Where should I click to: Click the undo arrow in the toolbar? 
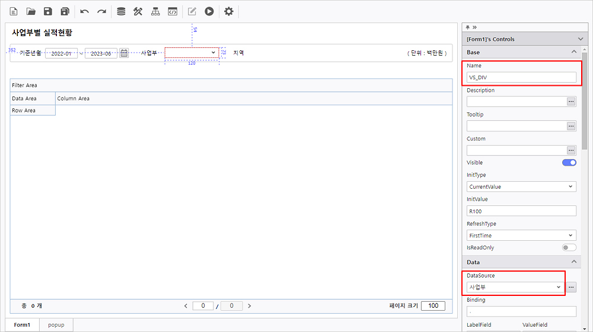click(84, 11)
